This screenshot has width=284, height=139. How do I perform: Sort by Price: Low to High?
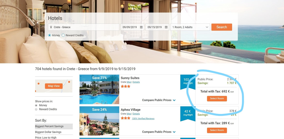54,137
